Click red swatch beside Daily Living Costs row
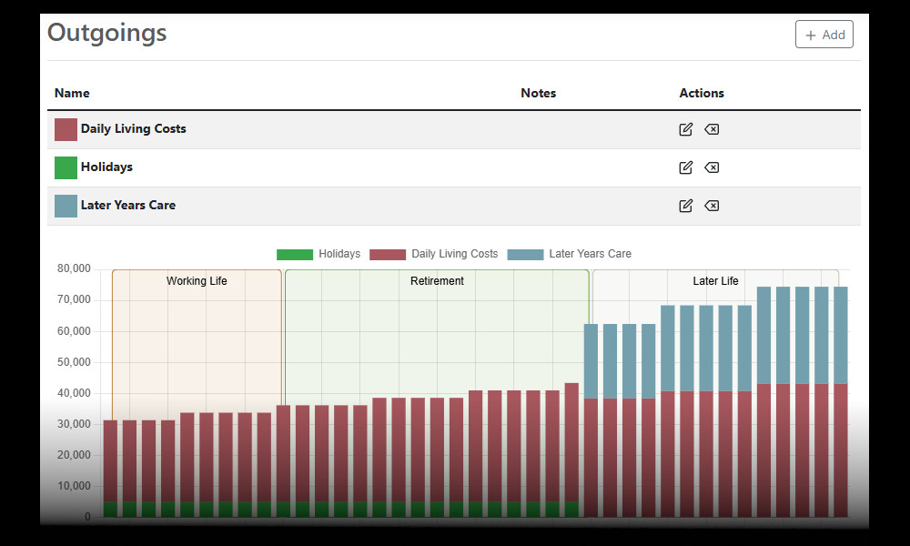This screenshot has width=910, height=546. pos(66,129)
